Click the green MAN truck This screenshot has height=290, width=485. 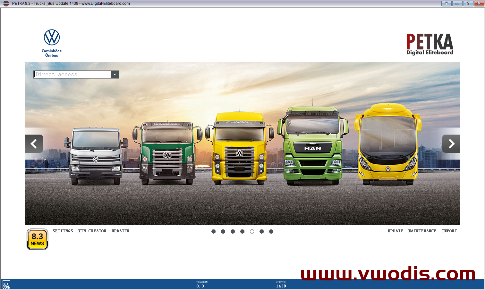(x=313, y=146)
